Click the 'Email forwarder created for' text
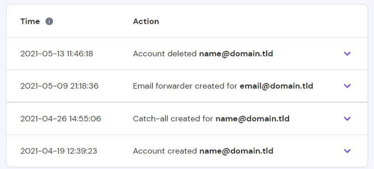374x169 pixels. (x=185, y=86)
